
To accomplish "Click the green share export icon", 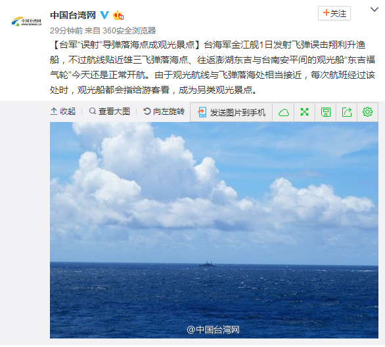I will (x=347, y=112).
